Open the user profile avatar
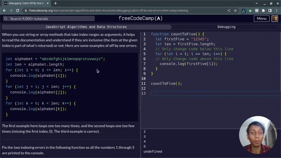The image size is (281, 158). click(275, 18)
